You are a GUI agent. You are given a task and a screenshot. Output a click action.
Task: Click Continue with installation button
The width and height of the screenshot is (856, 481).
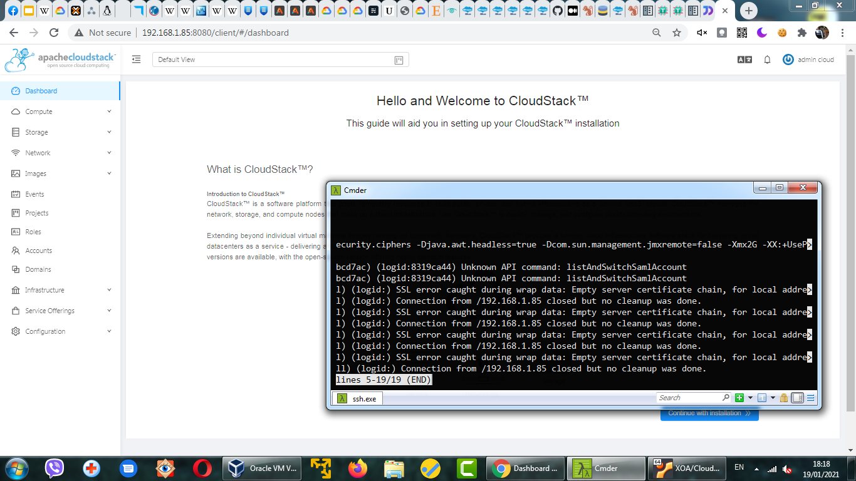(709, 413)
